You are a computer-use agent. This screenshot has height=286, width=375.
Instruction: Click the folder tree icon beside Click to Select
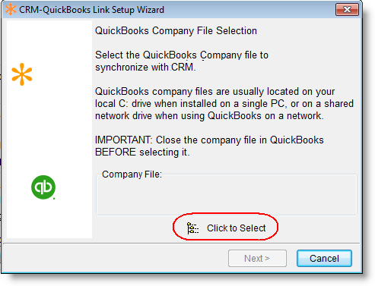(x=192, y=228)
